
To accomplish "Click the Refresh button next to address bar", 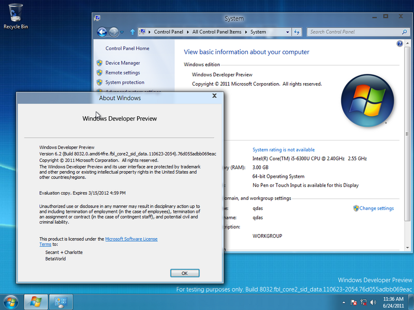I will tap(297, 32).
